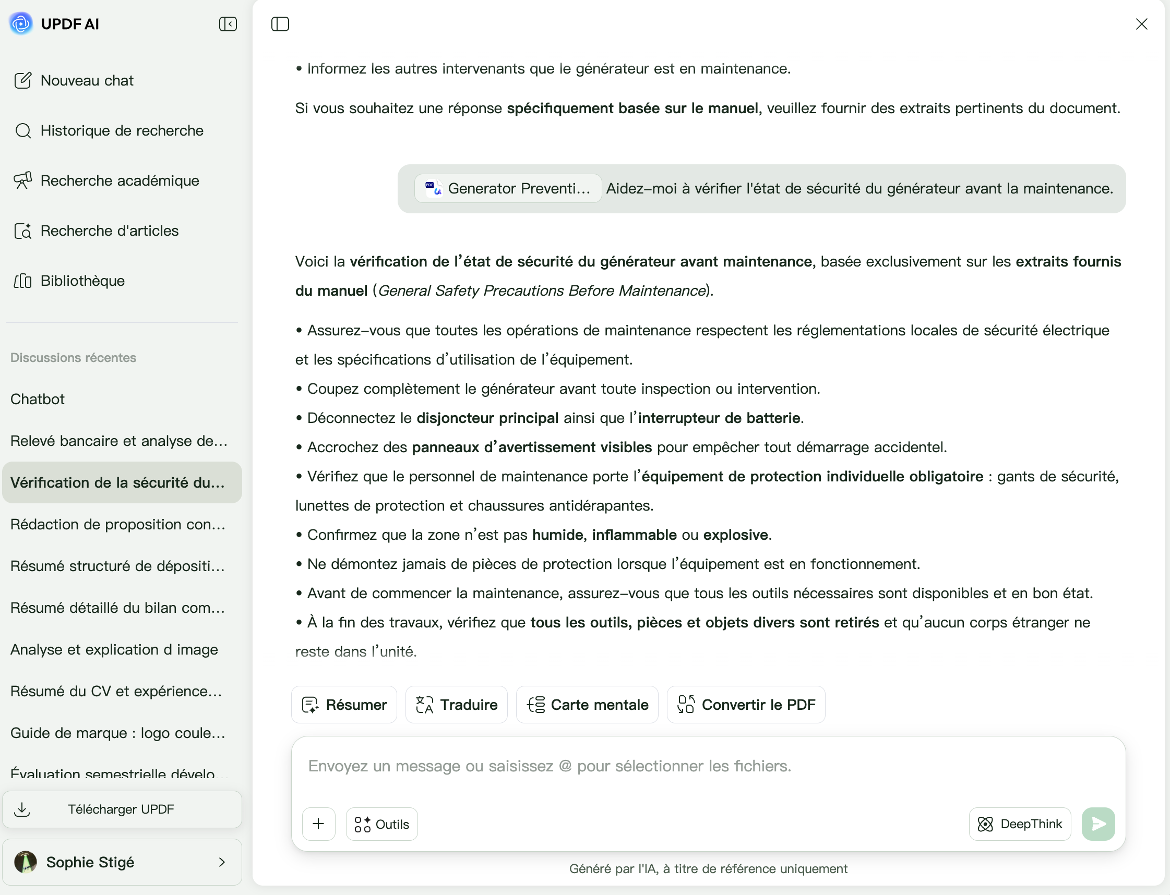Click the Traduire language icon
The image size is (1170, 895).
pos(424,704)
